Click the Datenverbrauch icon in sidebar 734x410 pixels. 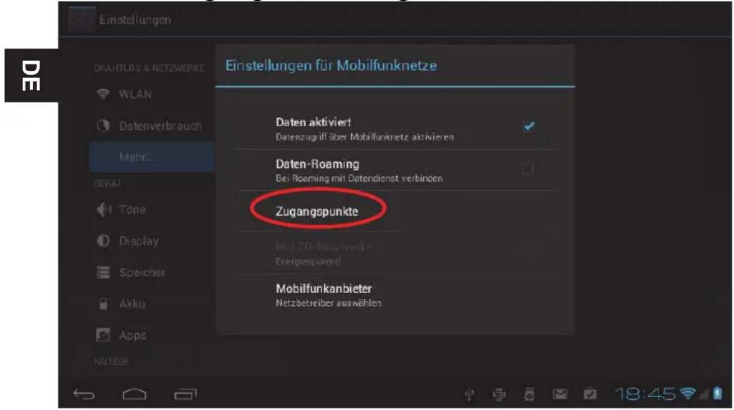coord(103,125)
